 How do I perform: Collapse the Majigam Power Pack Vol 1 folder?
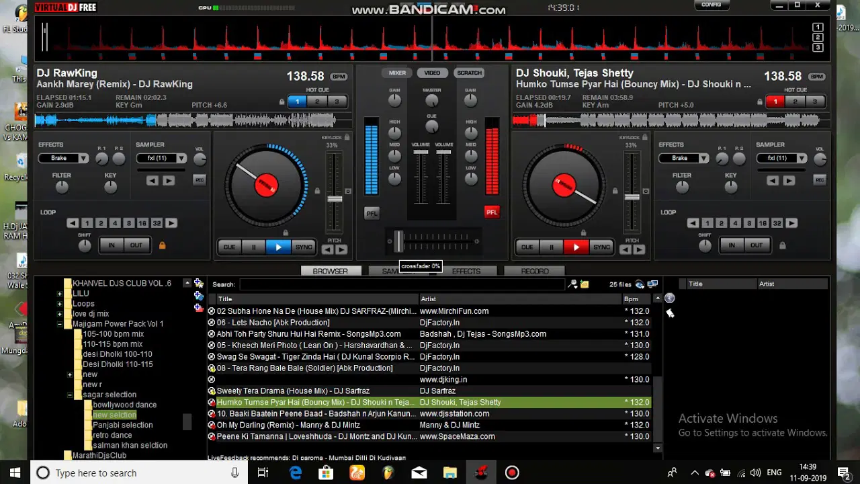pos(60,324)
